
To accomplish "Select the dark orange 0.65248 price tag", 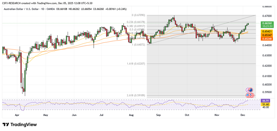I will [x=266, y=38].
